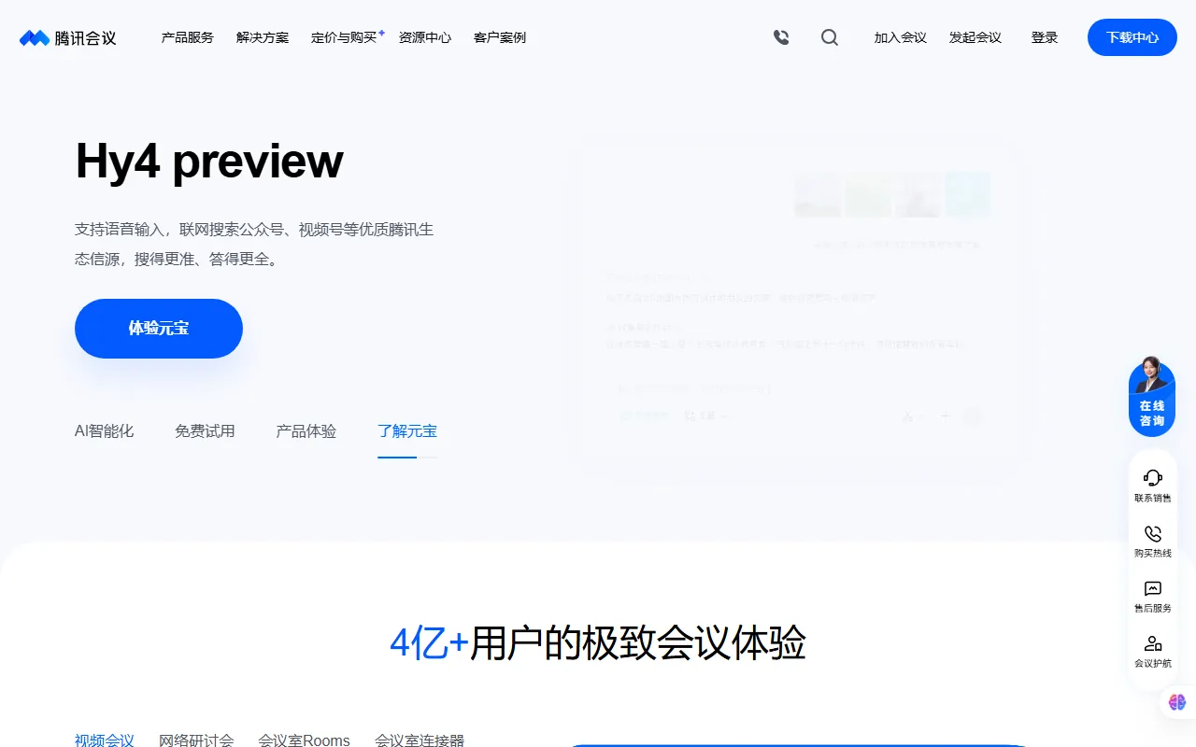Open the 客户案例 menu
The image size is (1196, 747).
[x=500, y=37]
